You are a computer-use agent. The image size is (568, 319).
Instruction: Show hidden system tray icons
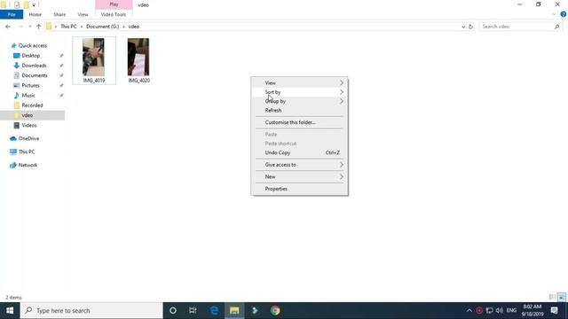click(x=469, y=311)
